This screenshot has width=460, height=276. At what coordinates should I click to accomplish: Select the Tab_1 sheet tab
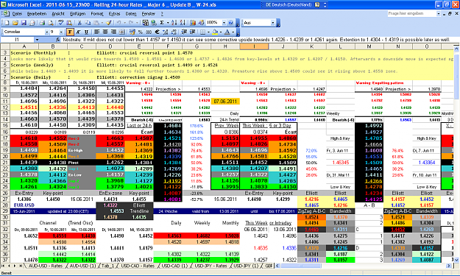pyautogui.click(x=107, y=266)
